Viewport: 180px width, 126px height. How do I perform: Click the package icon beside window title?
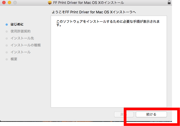point(49,3)
